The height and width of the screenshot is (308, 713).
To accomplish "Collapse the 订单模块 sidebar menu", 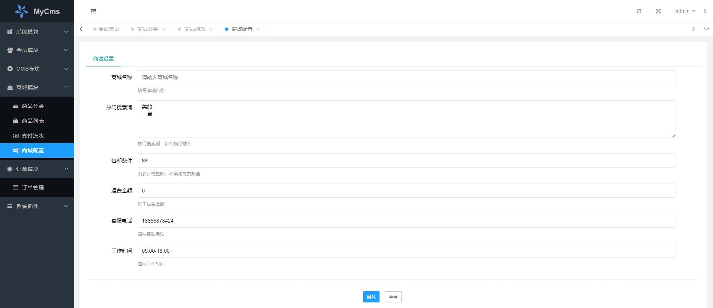I will (37, 169).
